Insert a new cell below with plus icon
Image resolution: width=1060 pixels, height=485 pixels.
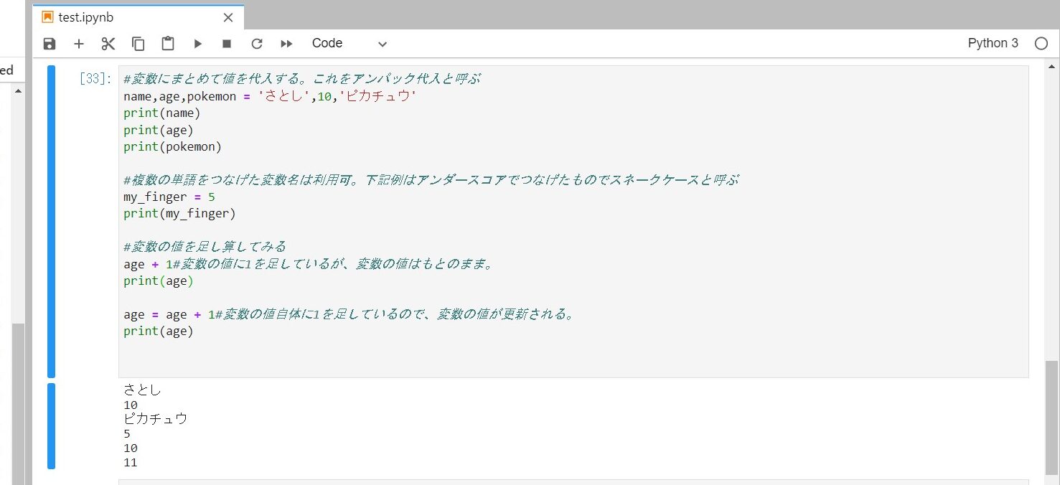coord(79,44)
